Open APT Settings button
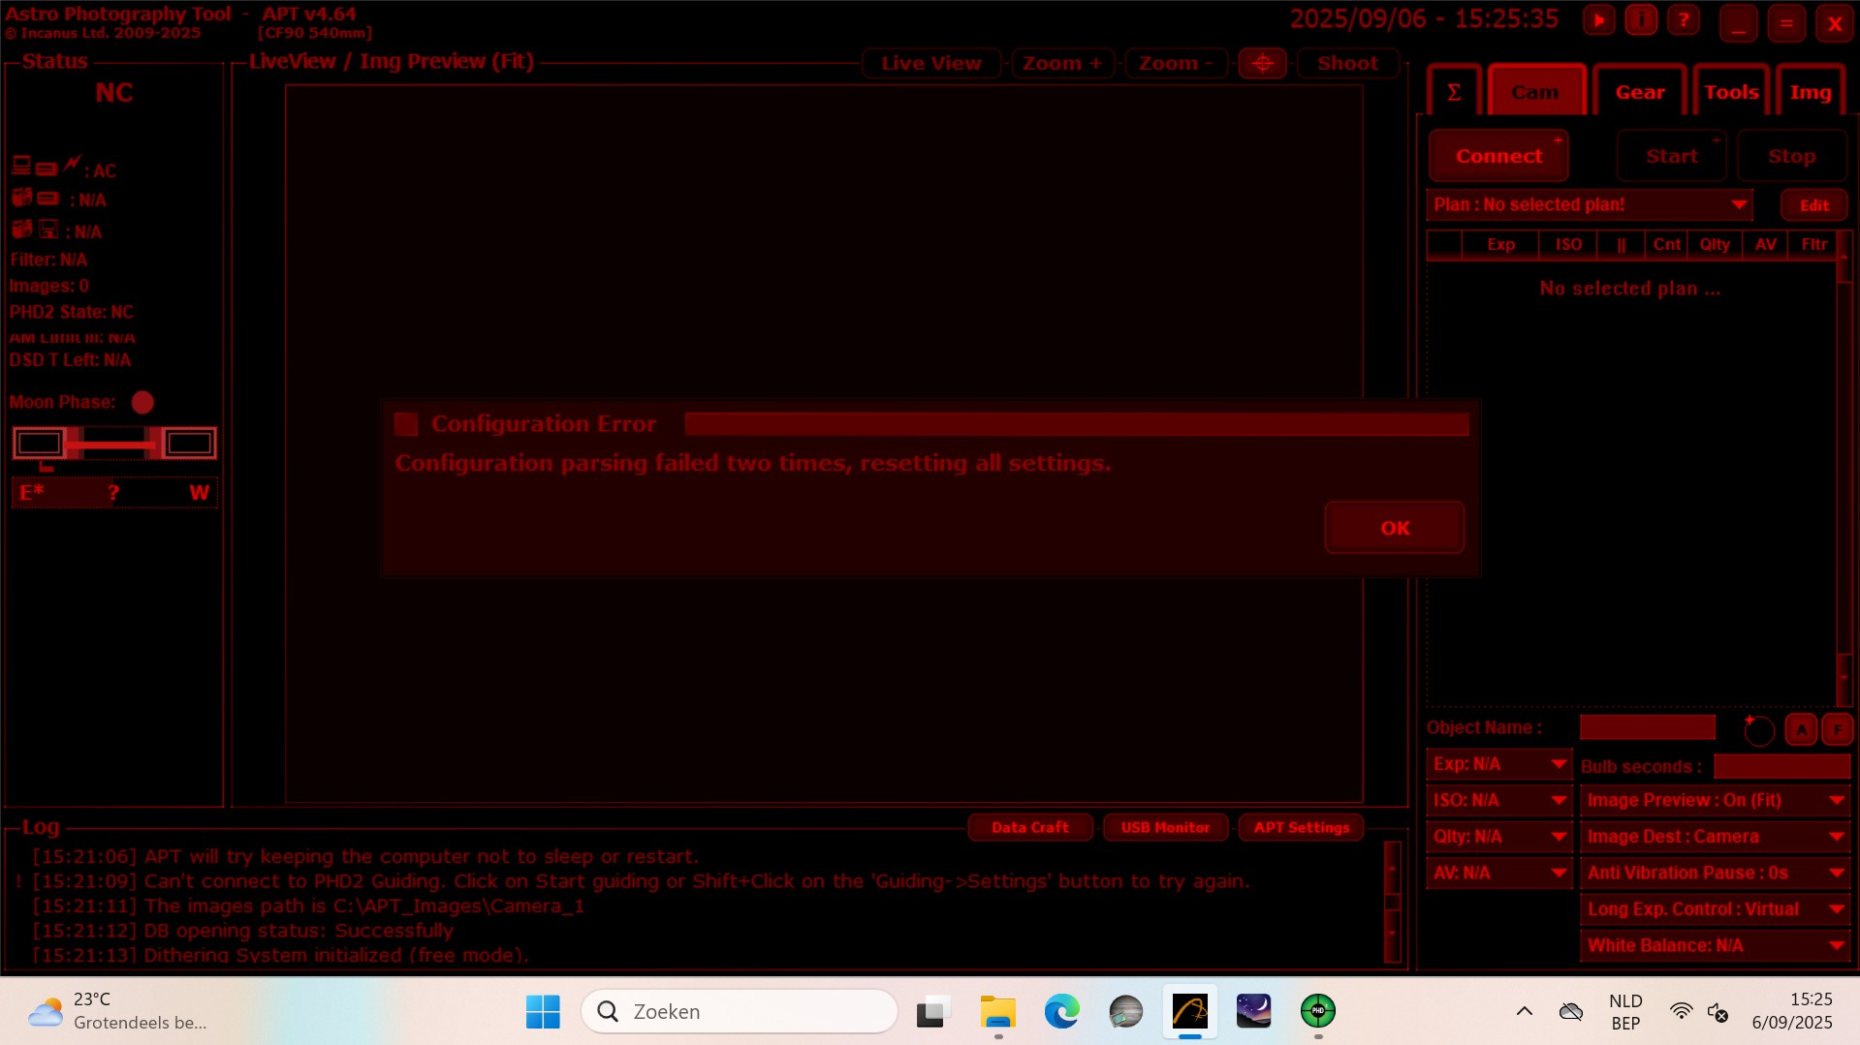1860x1045 pixels. 1302,827
